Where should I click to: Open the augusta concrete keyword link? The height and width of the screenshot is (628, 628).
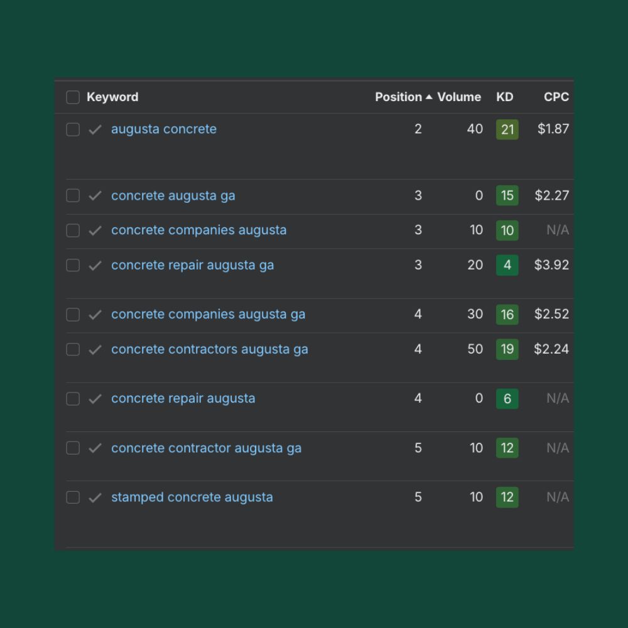(164, 129)
